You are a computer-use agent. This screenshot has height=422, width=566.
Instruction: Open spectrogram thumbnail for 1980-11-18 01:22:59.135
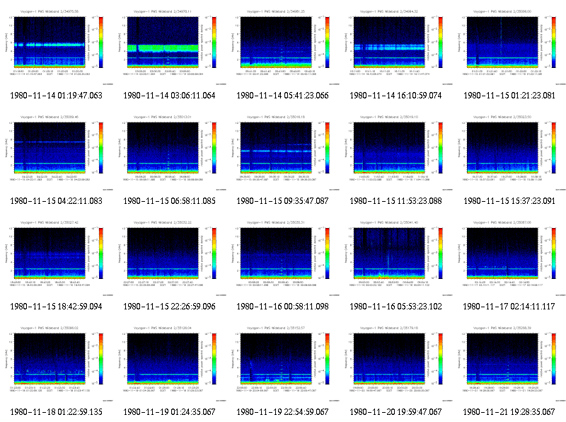pyautogui.click(x=57, y=363)
